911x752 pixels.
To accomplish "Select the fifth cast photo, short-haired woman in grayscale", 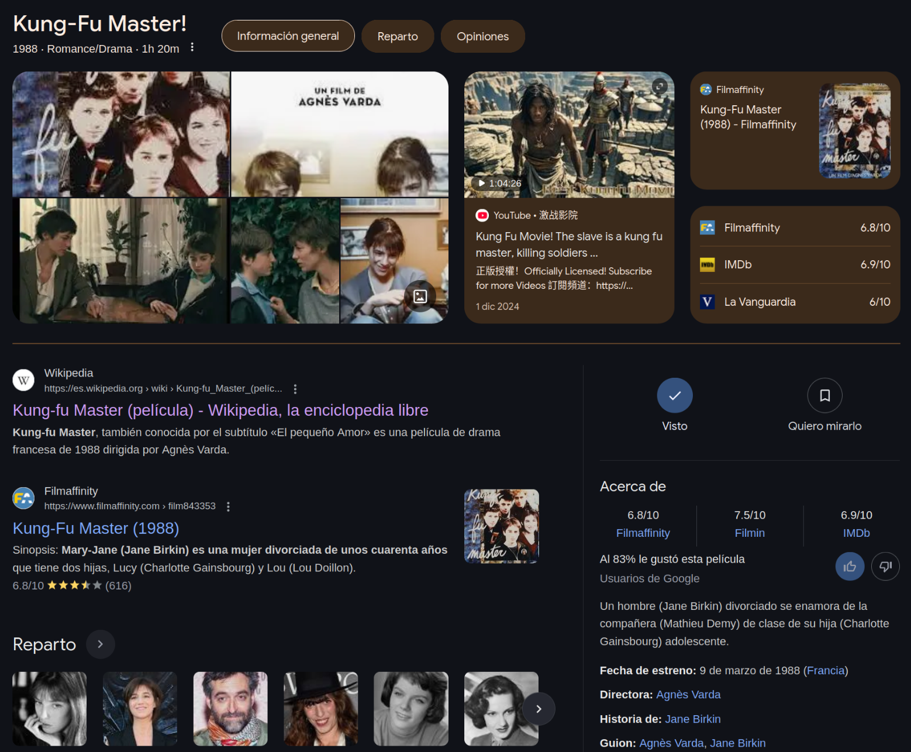I will coord(411,709).
